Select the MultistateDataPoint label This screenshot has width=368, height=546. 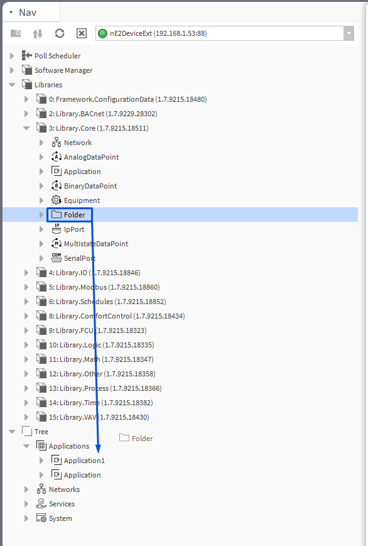pos(96,244)
